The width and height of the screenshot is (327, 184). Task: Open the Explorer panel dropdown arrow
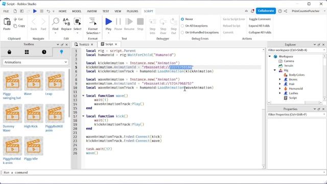[x=315, y=44]
